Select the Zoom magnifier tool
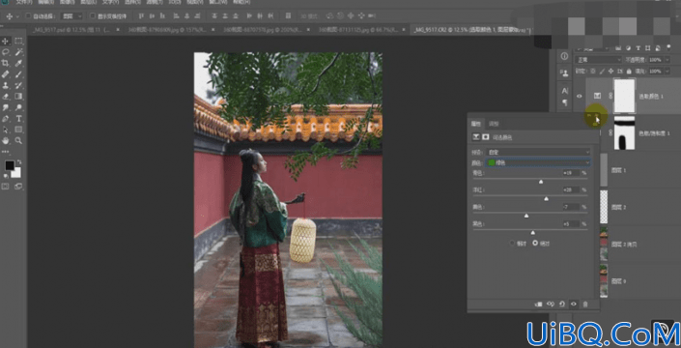The width and height of the screenshot is (681, 348). pos(18,141)
